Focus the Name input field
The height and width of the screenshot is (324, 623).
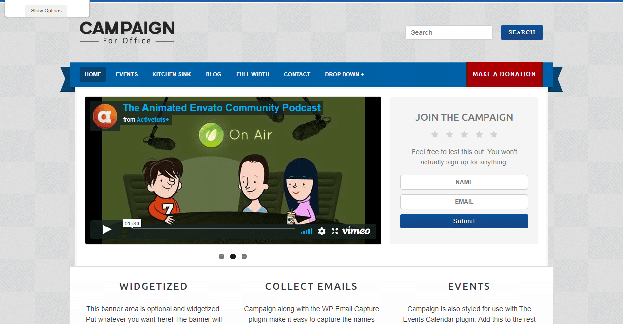[x=464, y=182]
